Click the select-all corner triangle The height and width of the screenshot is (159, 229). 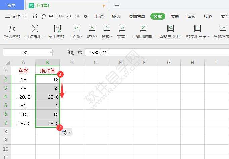coord(8,63)
